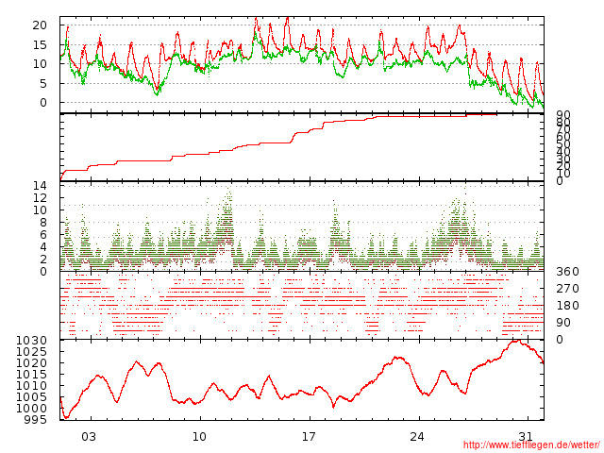The width and height of the screenshot is (604, 453).
Task: Click the 1010 label on the pressure axis
Action: 31,386
